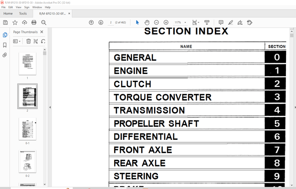The image size is (296, 189).
Task: Click the print pages icon in the thumbnails panel
Action: (36, 41)
